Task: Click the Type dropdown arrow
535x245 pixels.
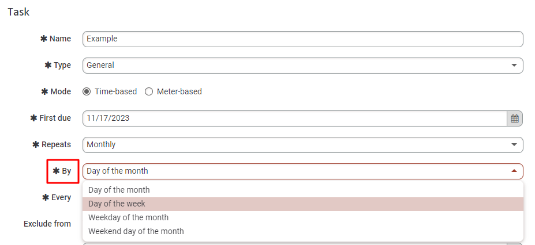Action: point(514,65)
